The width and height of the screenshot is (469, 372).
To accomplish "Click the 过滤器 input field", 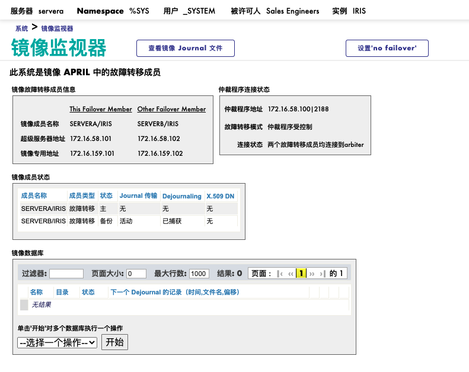I will click(66, 274).
